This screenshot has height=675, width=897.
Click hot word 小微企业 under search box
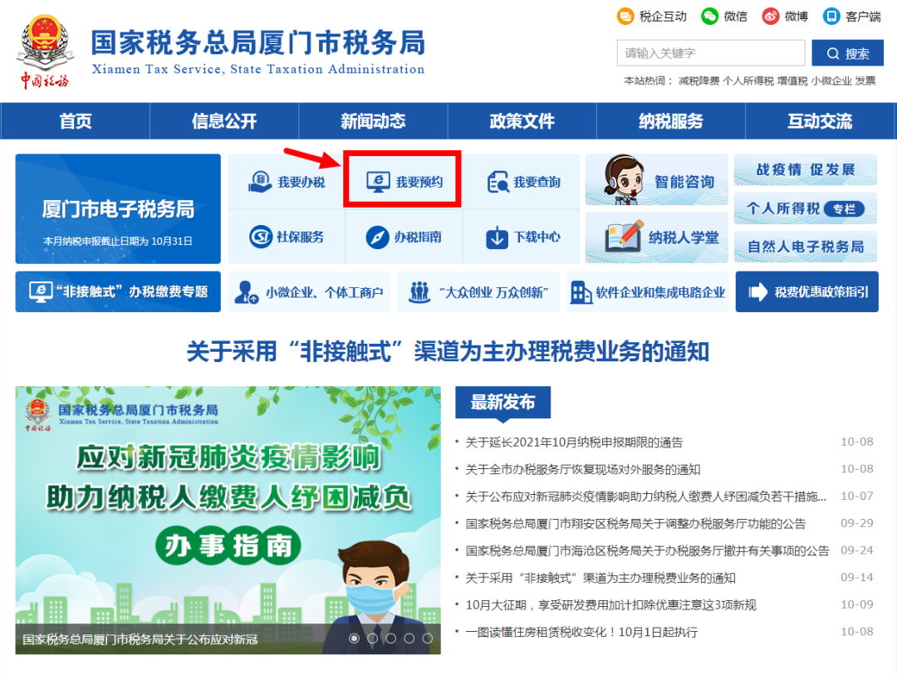click(x=831, y=81)
